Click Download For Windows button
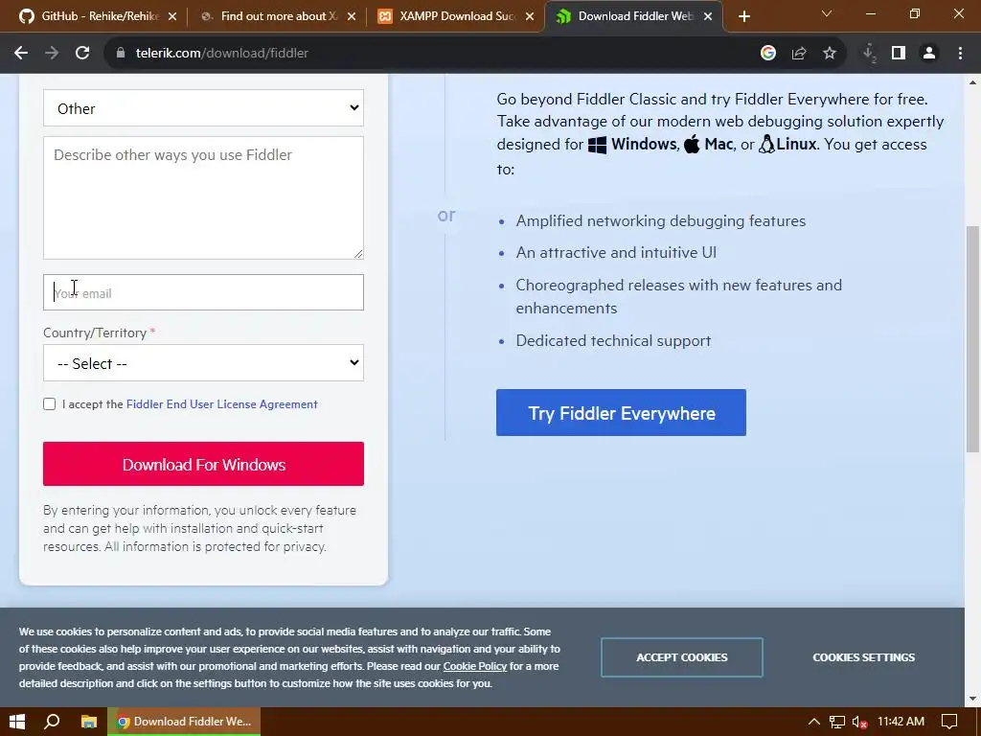981x736 pixels. click(x=203, y=464)
